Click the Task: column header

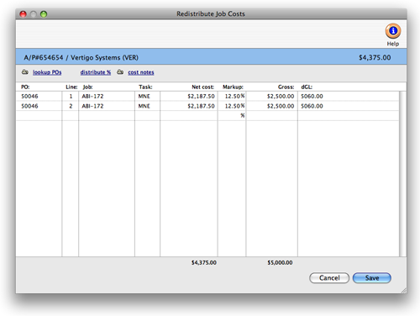coord(145,87)
